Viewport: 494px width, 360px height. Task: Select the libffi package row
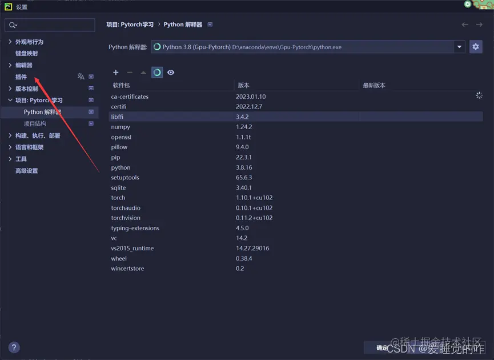(x=296, y=117)
